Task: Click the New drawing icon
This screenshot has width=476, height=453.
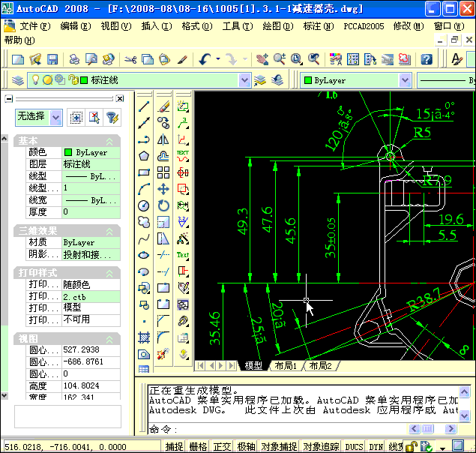Action: [18, 59]
